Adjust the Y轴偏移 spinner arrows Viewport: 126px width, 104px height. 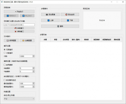tap(33, 71)
